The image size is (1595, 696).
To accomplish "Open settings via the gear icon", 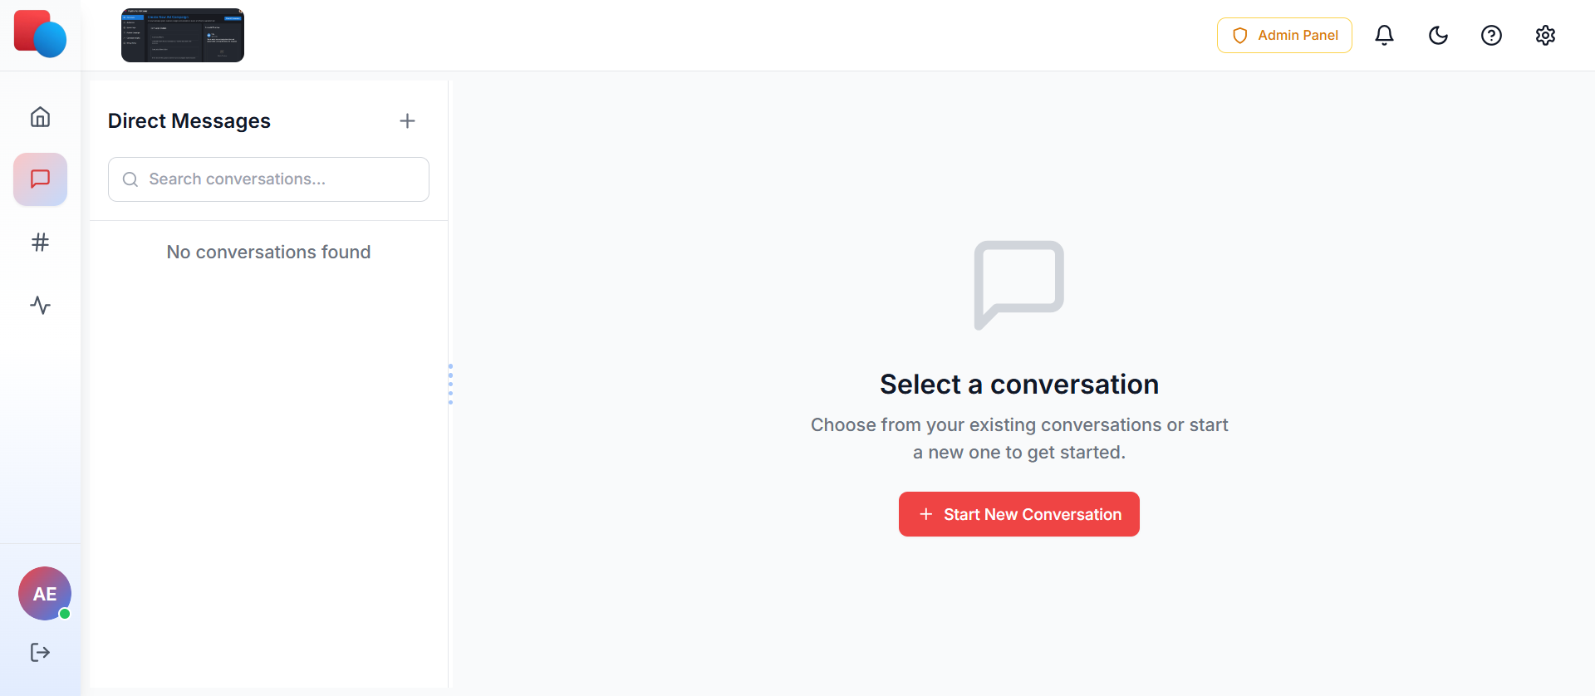I will pos(1545,35).
